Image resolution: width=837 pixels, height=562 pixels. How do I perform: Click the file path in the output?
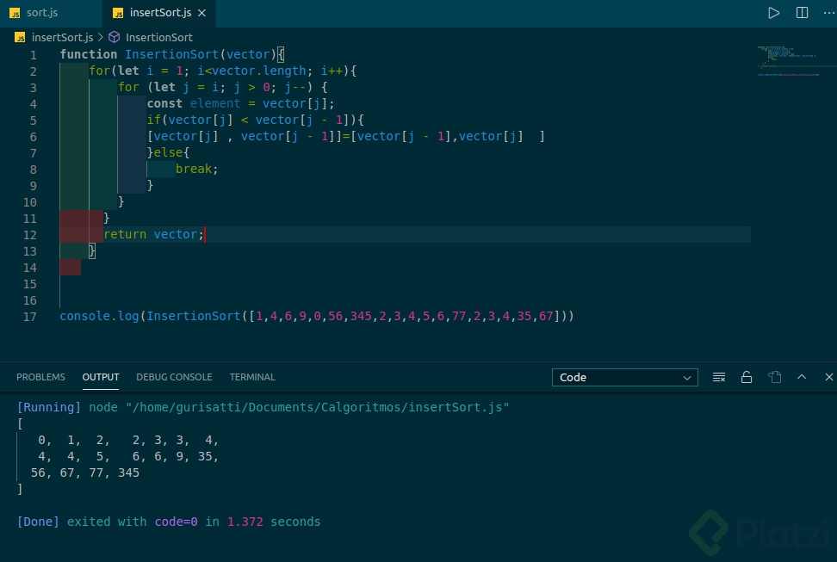317,407
